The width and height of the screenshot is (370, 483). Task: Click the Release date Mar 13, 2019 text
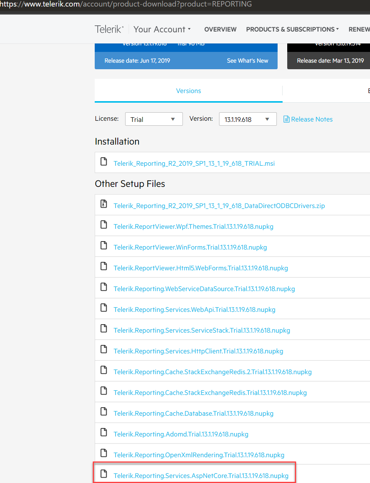point(330,61)
